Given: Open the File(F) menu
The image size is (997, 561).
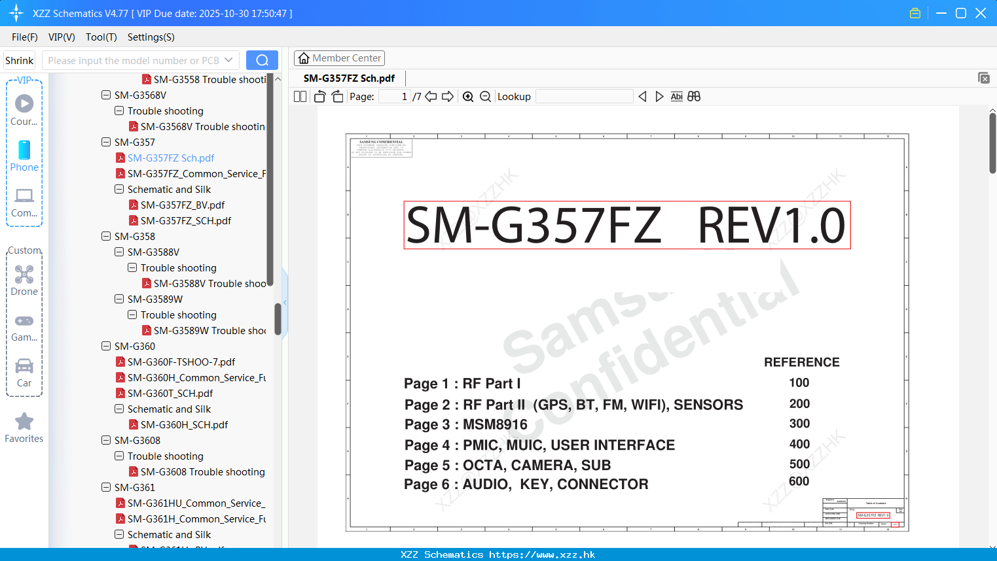Looking at the screenshot, I should pyautogui.click(x=25, y=37).
